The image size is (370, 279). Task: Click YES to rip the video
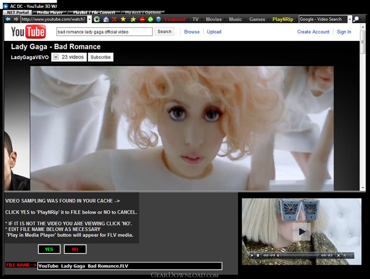(x=49, y=249)
